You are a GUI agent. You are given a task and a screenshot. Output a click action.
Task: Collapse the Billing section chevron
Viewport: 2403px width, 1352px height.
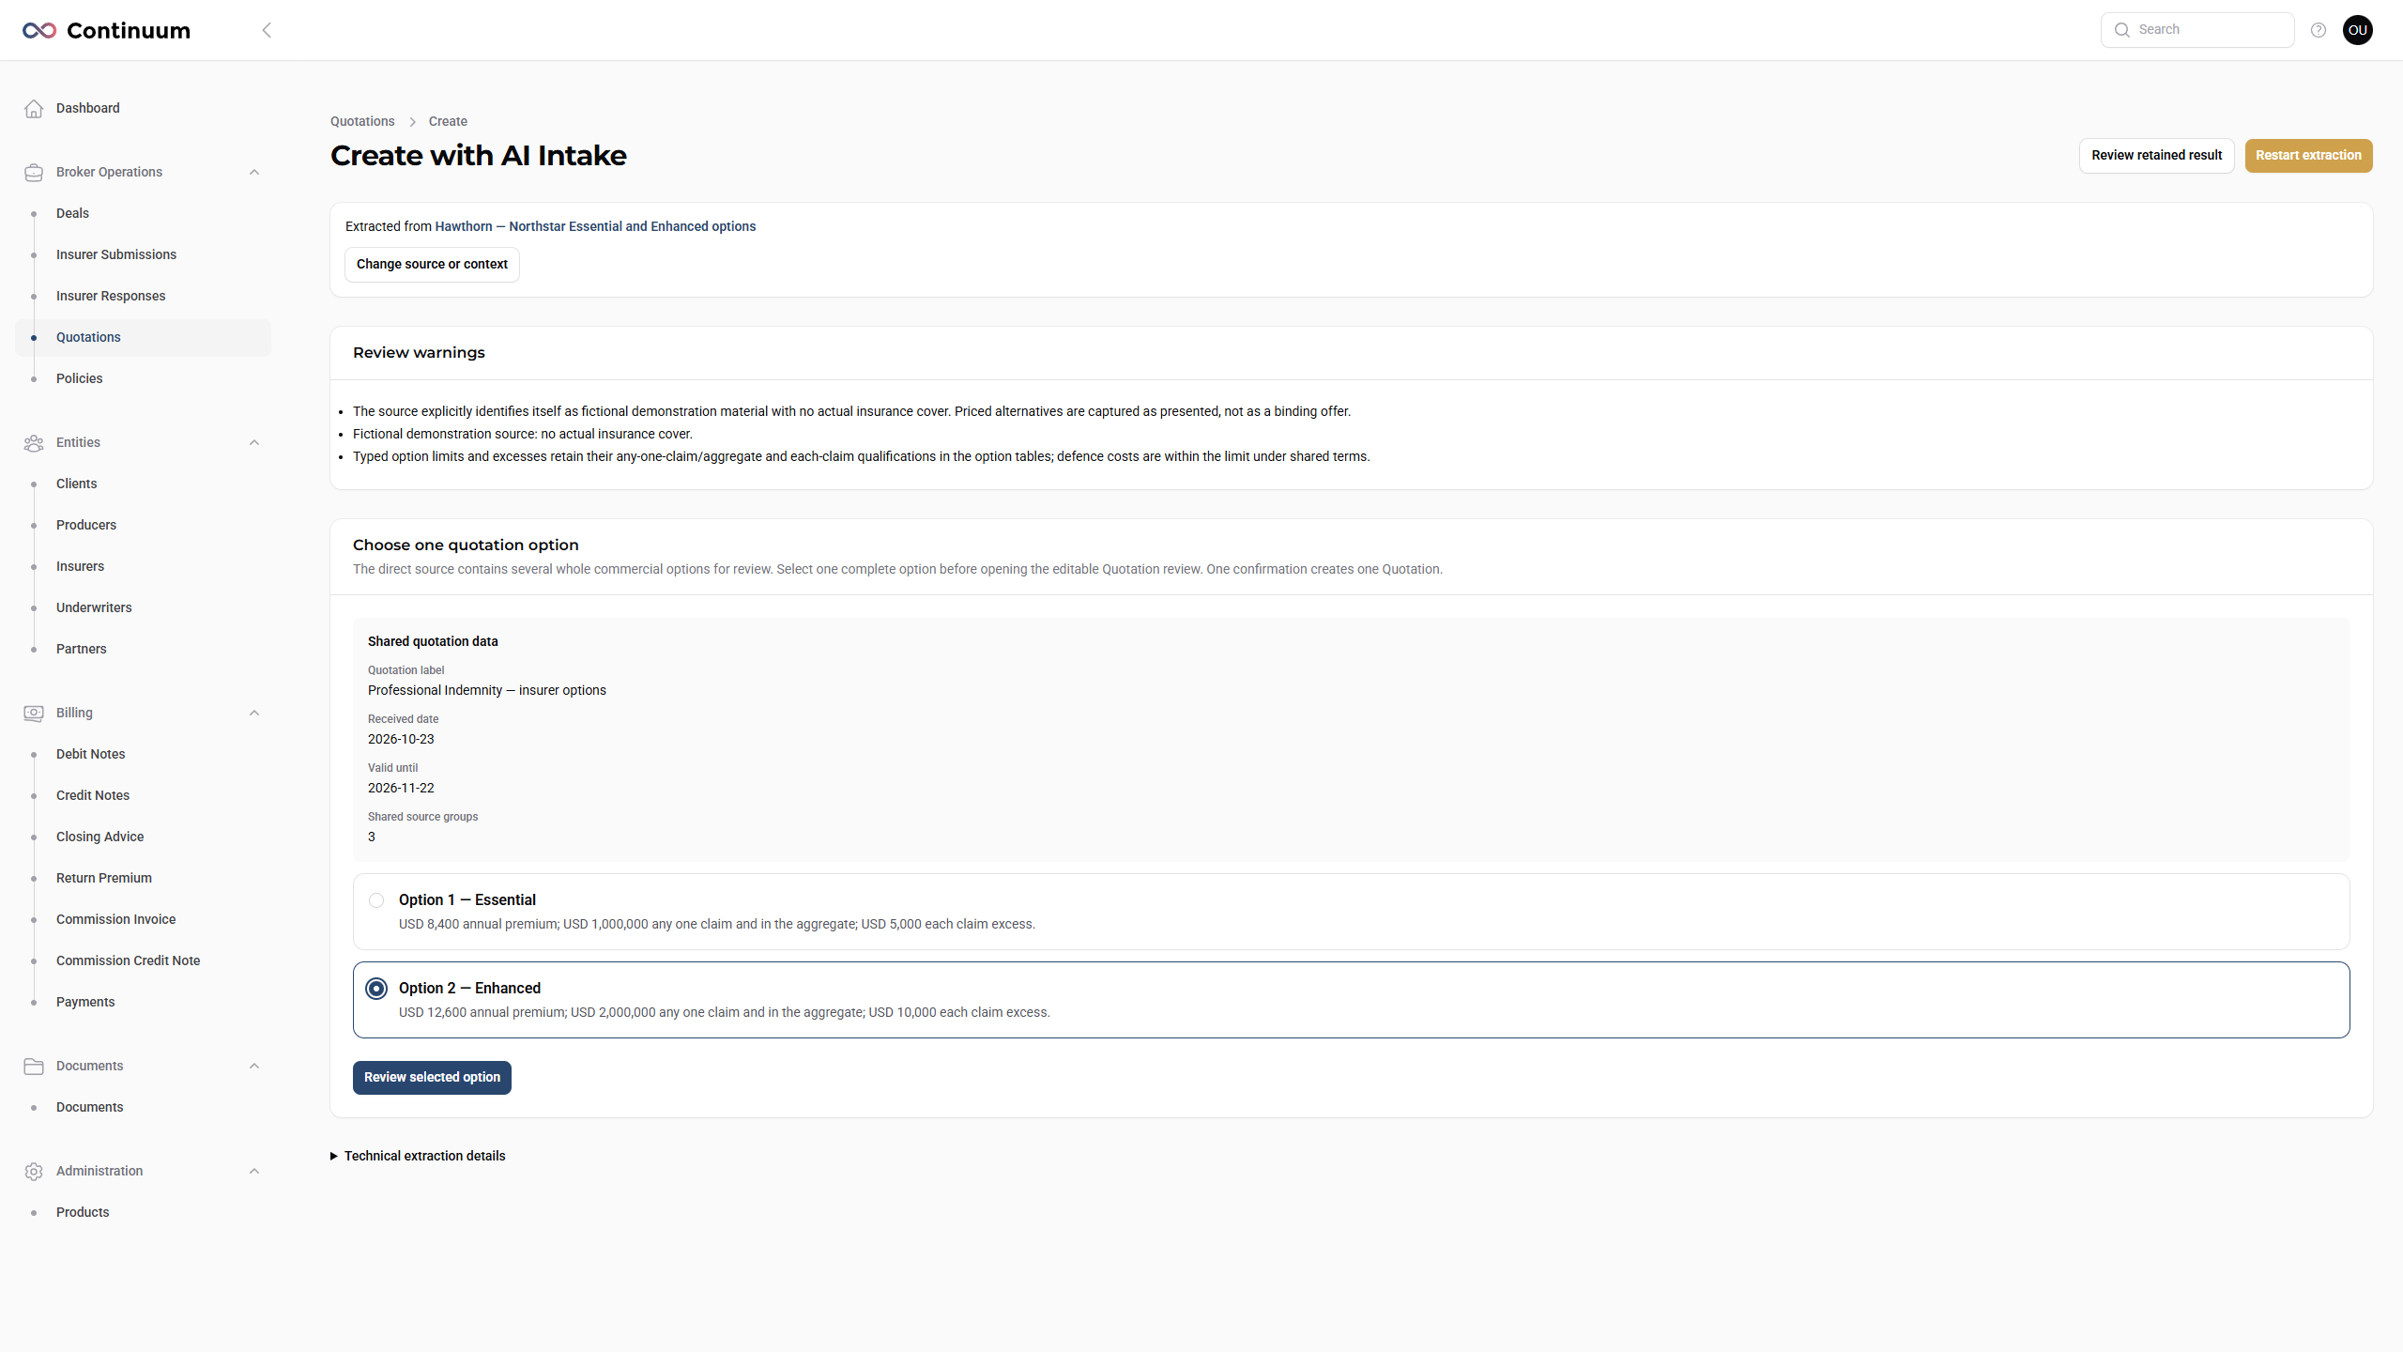254,713
